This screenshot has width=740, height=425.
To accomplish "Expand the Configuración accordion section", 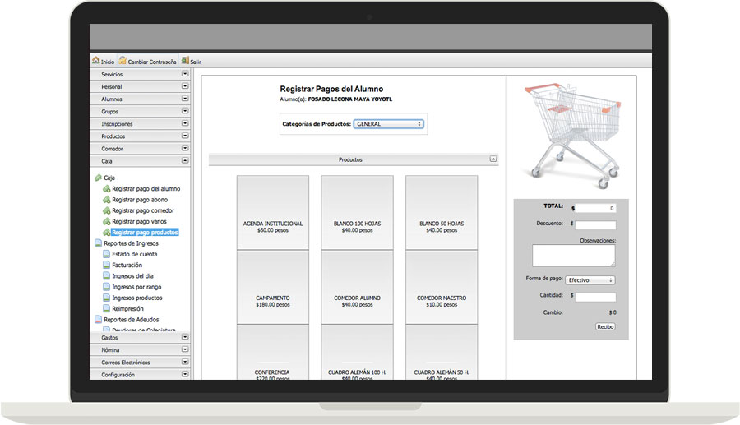I will [x=185, y=374].
